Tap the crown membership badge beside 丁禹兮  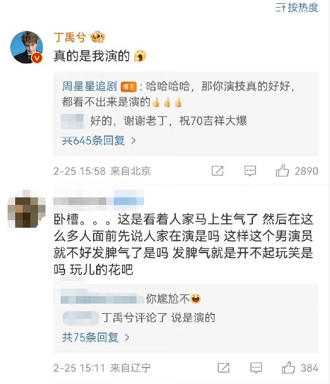(x=97, y=37)
